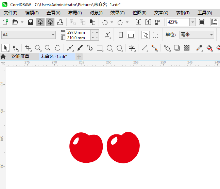Select the Rectangle tool
Viewport: 220px width, 189px height.
(x=100, y=48)
